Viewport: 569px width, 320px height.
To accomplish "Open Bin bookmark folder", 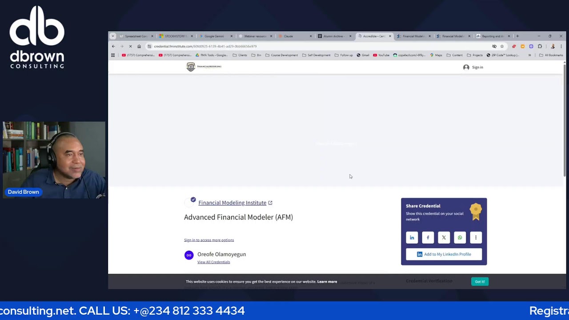I will 256,55.
